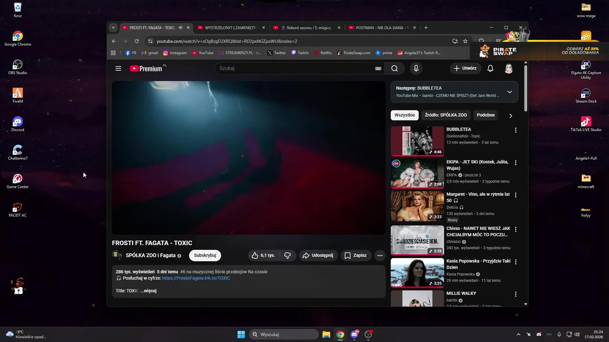Screen dimensions: 609x342
Task: Bookmark this page with the star icon
Action: (465, 41)
